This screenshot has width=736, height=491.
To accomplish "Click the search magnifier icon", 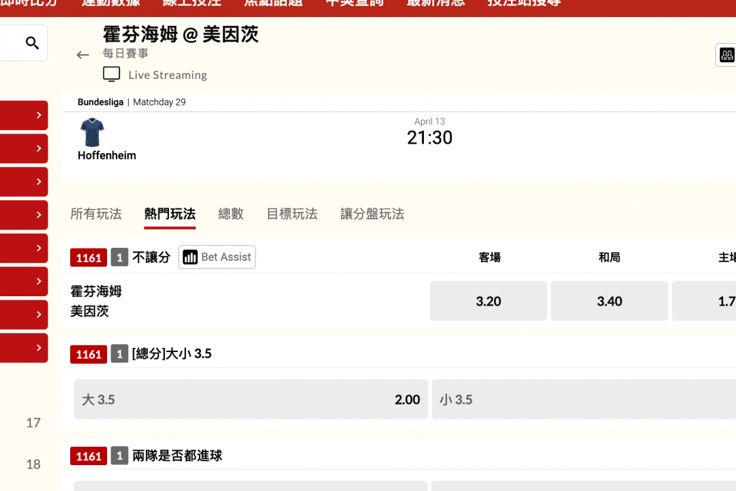I will [32, 43].
